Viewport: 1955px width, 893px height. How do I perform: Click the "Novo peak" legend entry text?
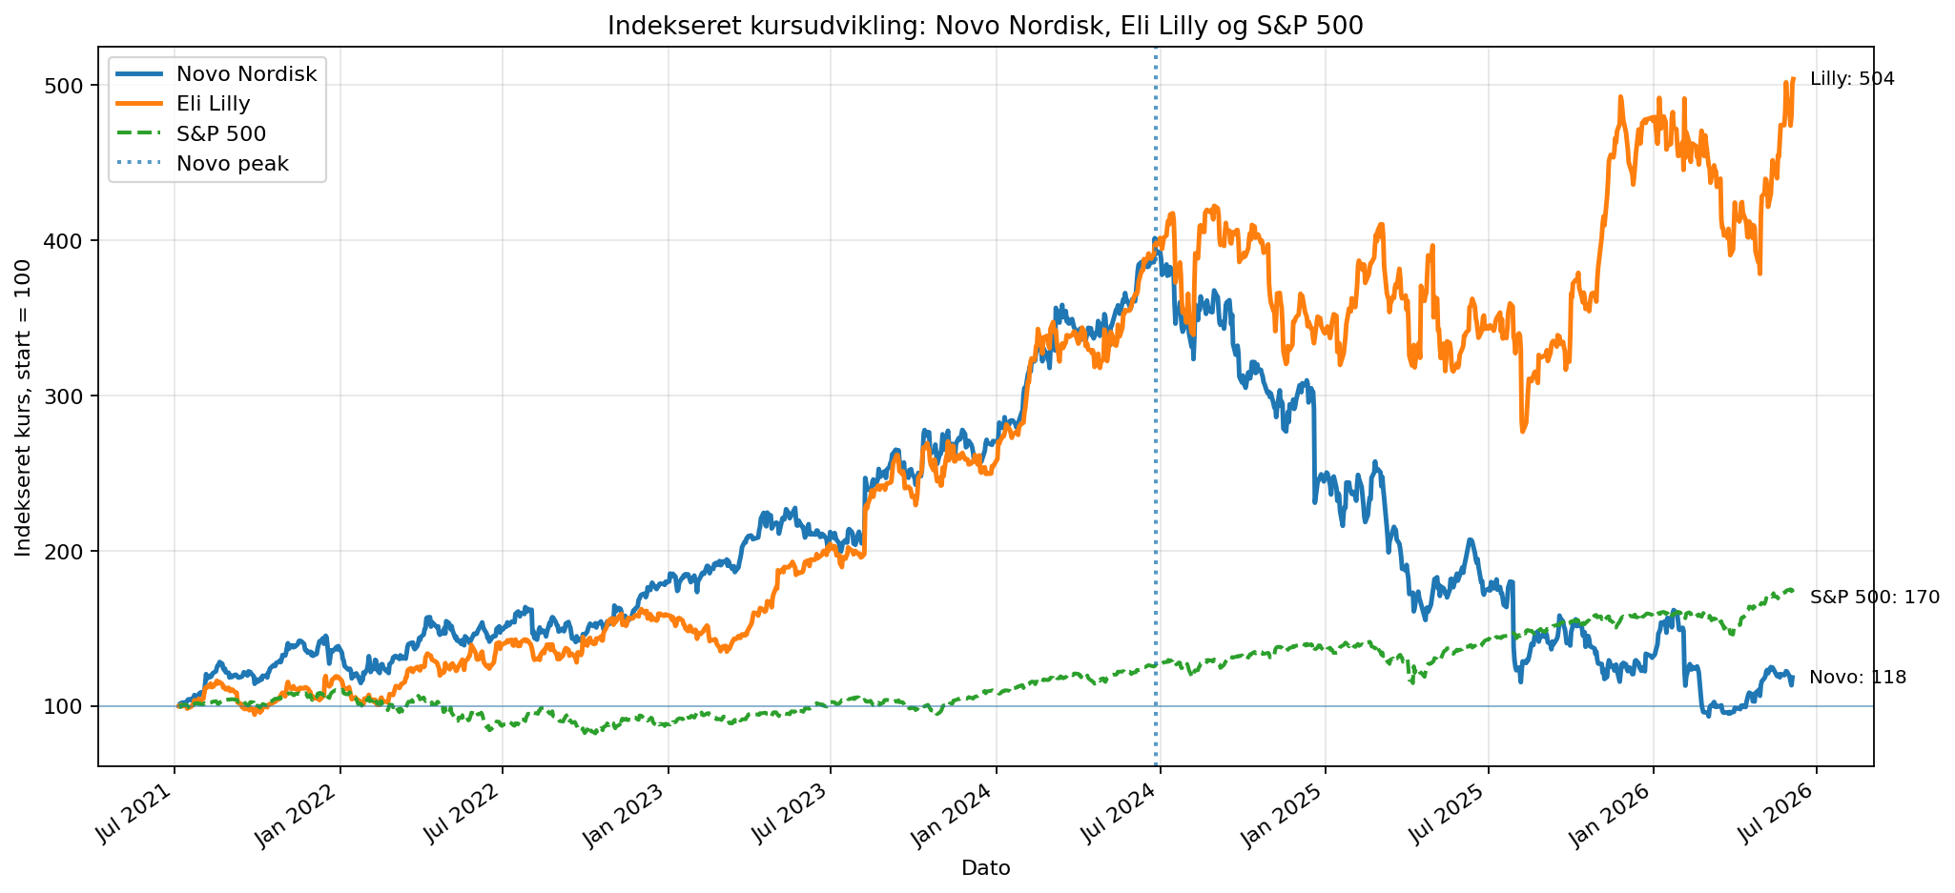tap(233, 164)
